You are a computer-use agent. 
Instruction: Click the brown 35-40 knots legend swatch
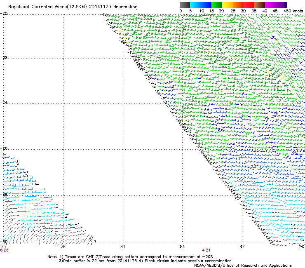point(260,5)
